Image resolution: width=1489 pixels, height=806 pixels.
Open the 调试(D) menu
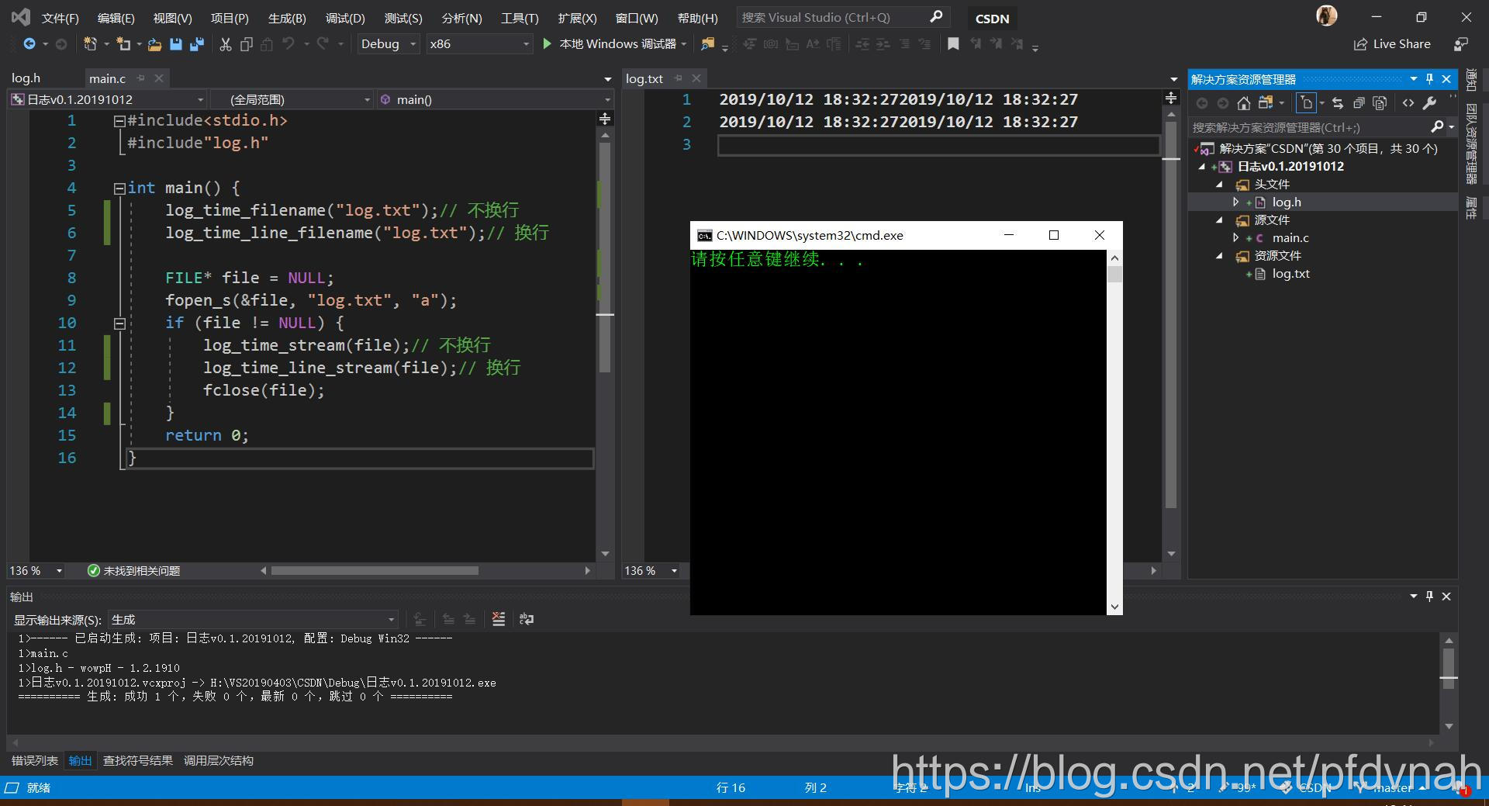(x=345, y=18)
